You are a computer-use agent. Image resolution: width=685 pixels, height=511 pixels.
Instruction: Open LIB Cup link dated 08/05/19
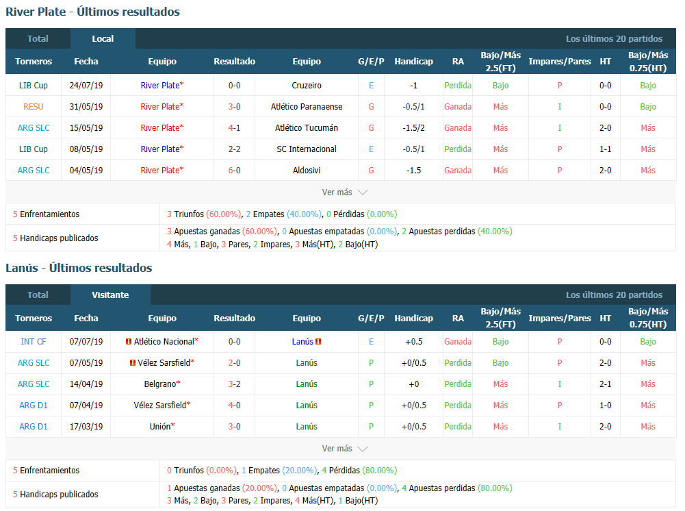tap(34, 149)
